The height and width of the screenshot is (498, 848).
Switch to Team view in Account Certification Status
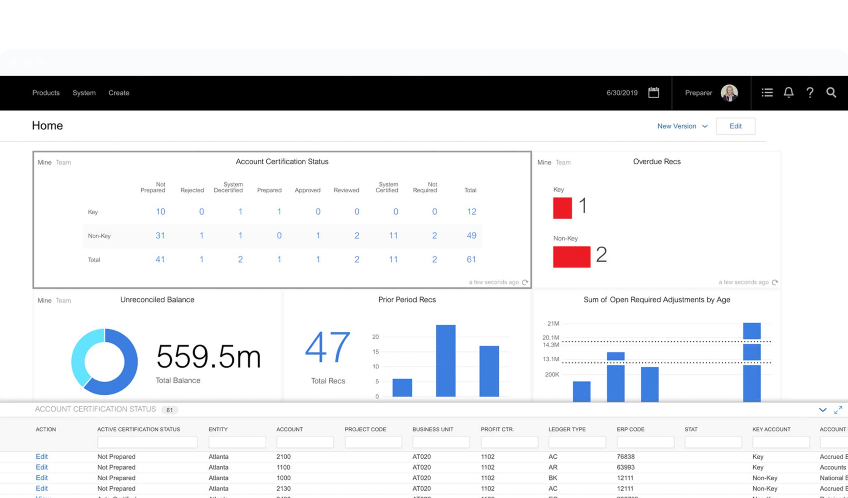click(x=63, y=162)
